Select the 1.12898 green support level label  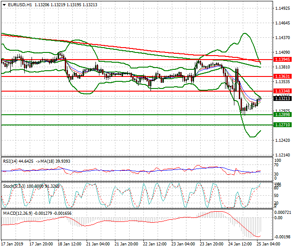click(282, 115)
